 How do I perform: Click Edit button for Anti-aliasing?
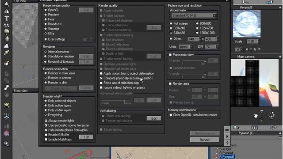click(154, 118)
